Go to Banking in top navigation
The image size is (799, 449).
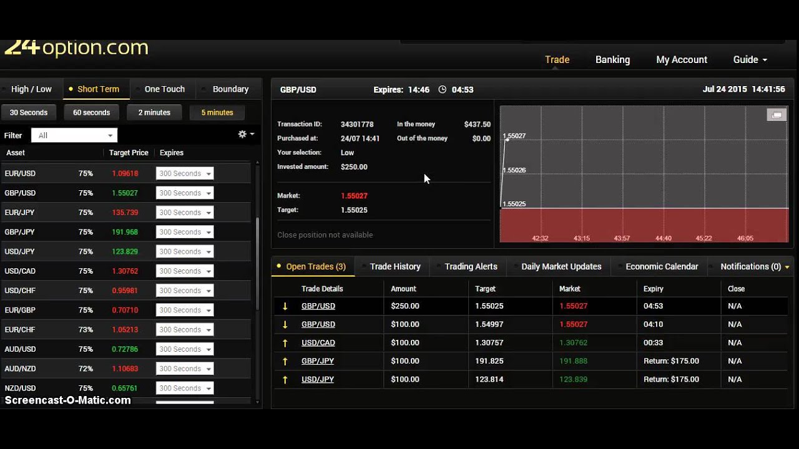(612, 60)
